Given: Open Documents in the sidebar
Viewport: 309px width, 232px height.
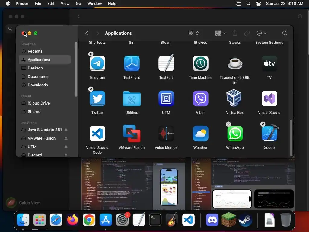Looking at the screenshot, I should click(45, 76).
